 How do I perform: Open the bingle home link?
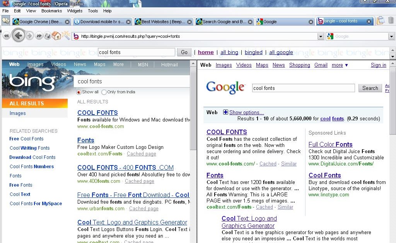(206, 52)
